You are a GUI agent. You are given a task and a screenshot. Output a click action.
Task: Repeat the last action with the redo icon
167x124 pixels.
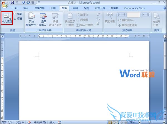[x=24, y=2]
